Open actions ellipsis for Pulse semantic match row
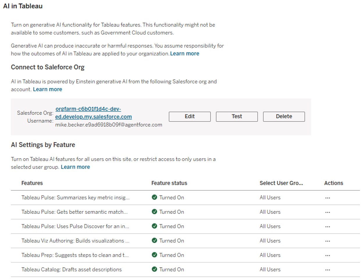Viewport: 363px width, 279px height. [x=328, y=212]
